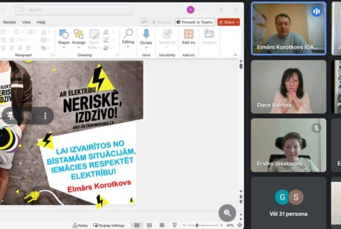Click Present in Teams button

point(195,22)
